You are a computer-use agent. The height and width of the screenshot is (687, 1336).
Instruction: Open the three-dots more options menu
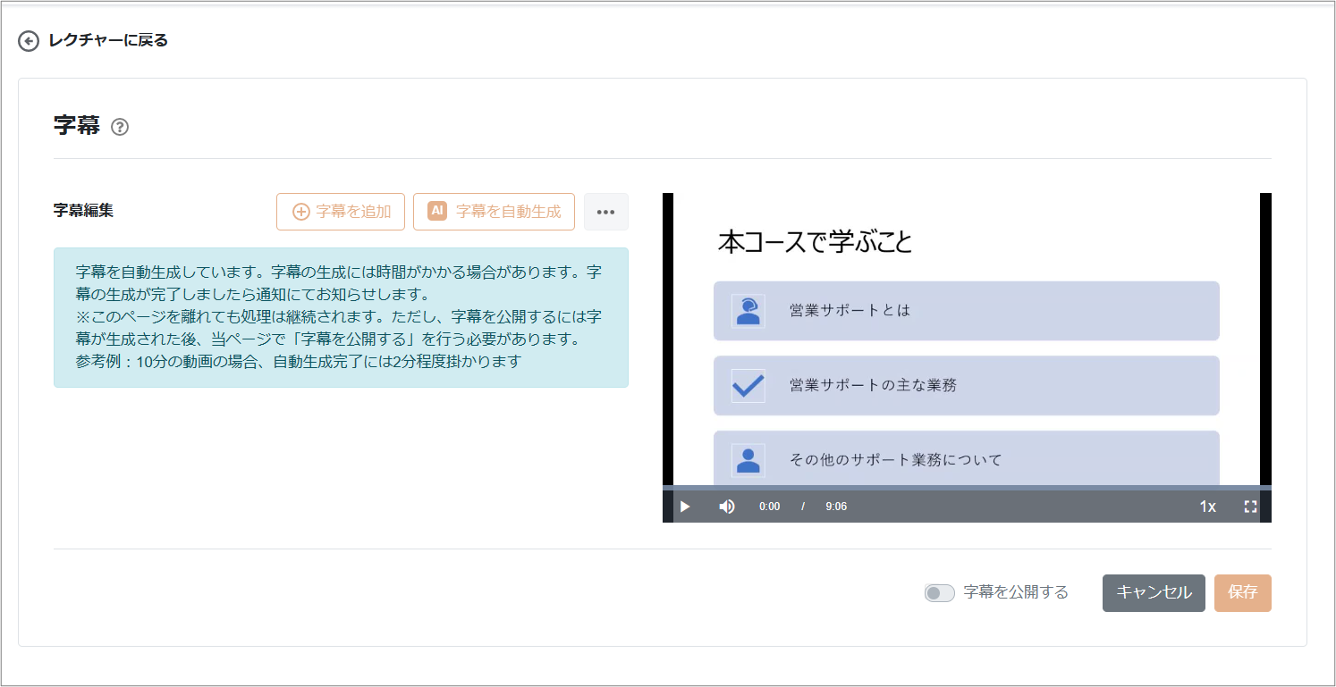(606, 212)
